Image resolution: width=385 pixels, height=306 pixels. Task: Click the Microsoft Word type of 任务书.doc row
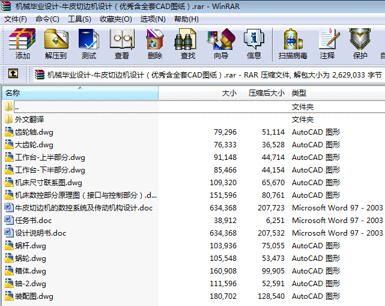coord(338,221)
